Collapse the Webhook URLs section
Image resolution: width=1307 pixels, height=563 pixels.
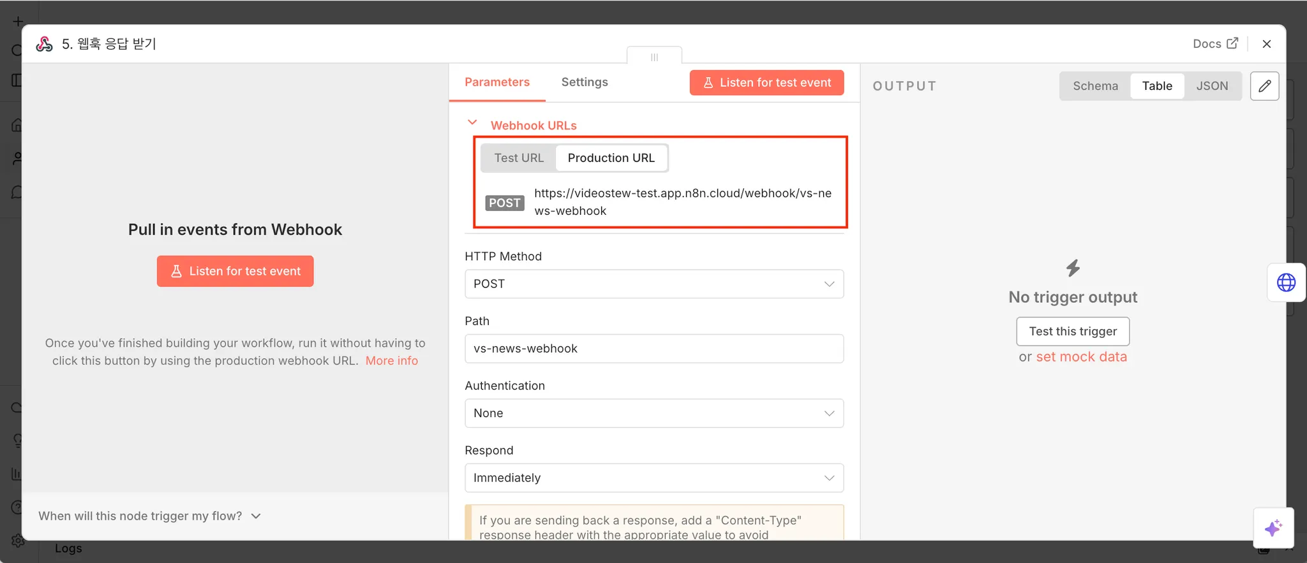point(472,123)
